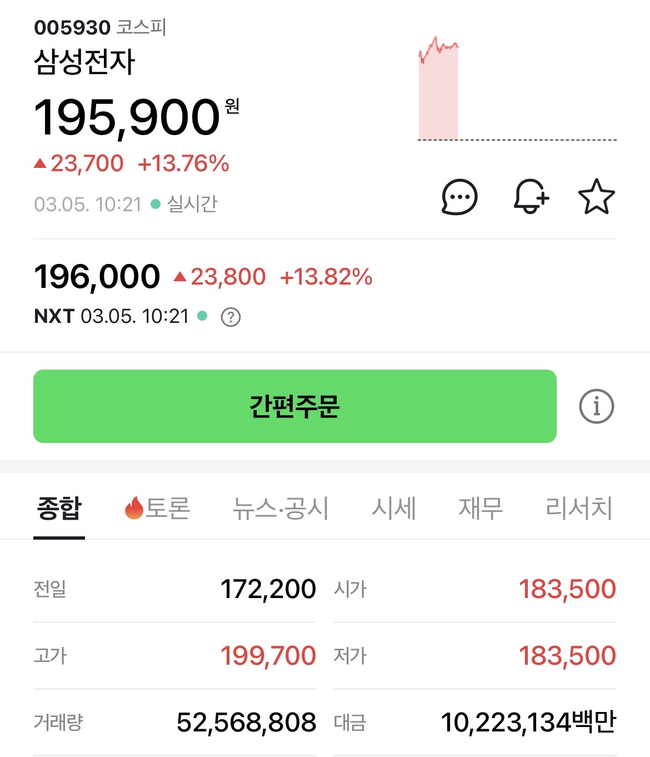Tap the 대금 value 10,223,134백만
This screenshot has width=650, height=757.
coord(528,723)
